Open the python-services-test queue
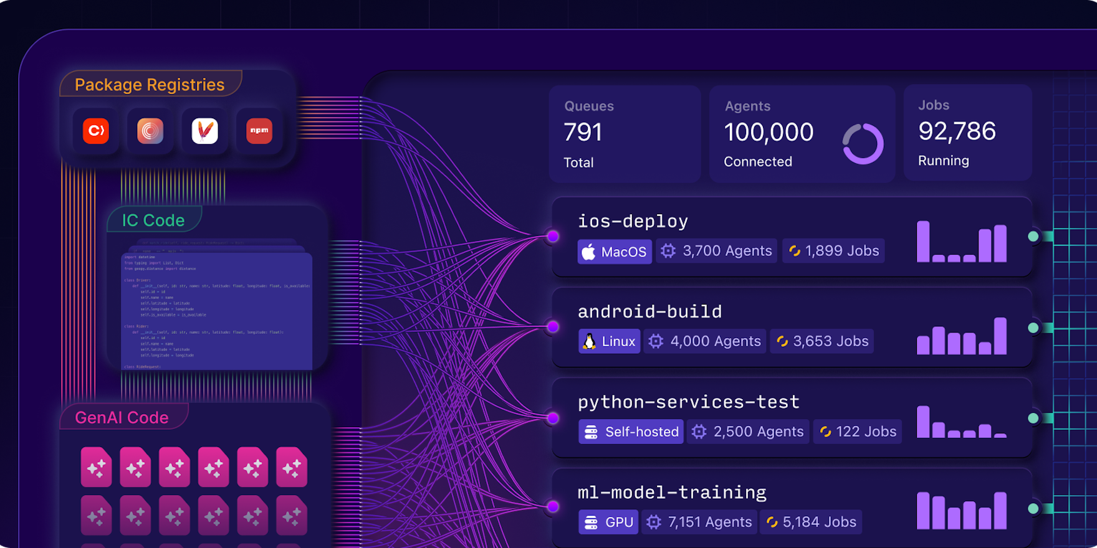Image resolution: width=1097 pixels, height=548 pixels. [x=792, y=417]
